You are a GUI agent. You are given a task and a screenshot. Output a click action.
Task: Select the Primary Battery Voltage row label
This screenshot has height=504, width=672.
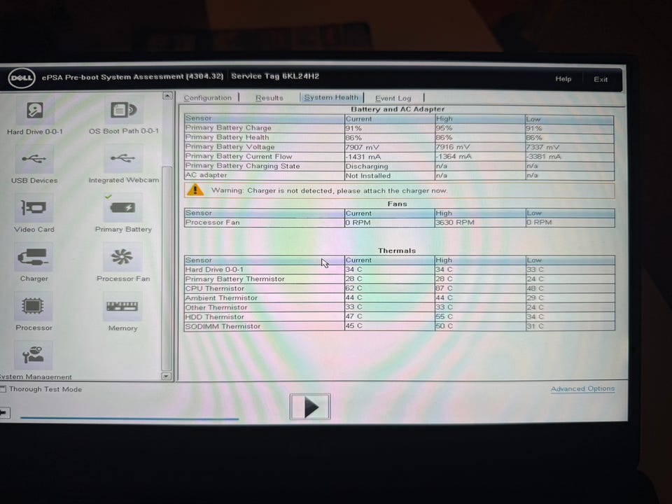point(230,146)
